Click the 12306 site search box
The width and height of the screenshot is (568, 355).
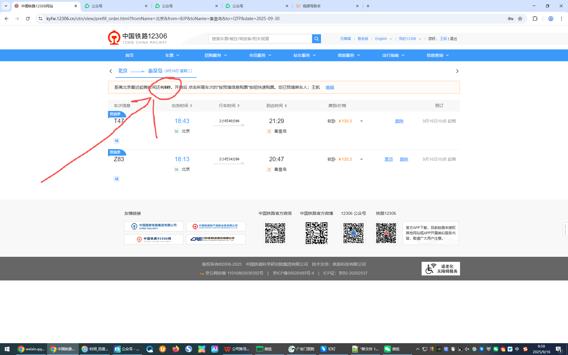click(260, 39)
